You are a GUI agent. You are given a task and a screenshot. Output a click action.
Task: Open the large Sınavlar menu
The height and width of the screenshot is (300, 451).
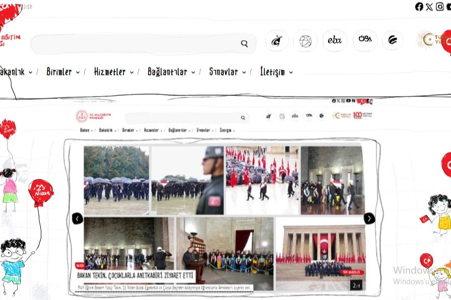point(227,72)
